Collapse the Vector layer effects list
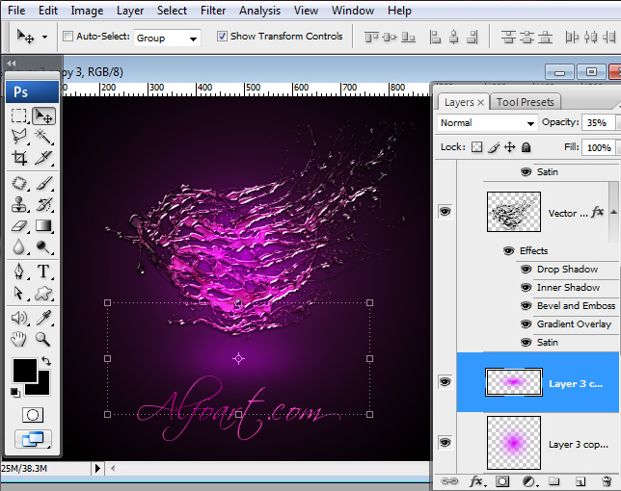 [613, 212]
